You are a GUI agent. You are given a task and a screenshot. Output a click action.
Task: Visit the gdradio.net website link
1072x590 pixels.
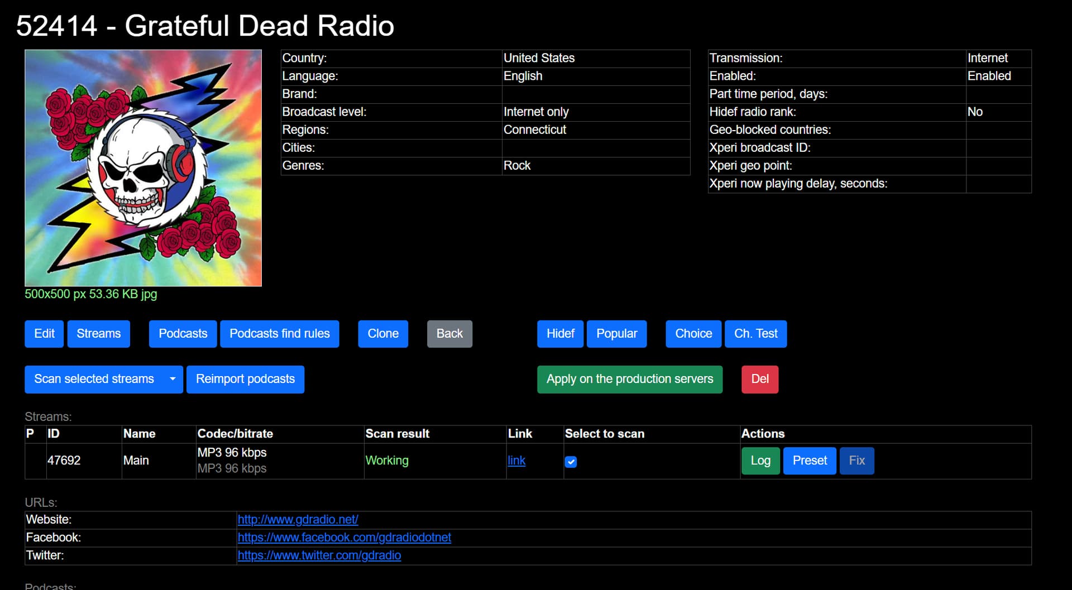click(x=298, y=520)
